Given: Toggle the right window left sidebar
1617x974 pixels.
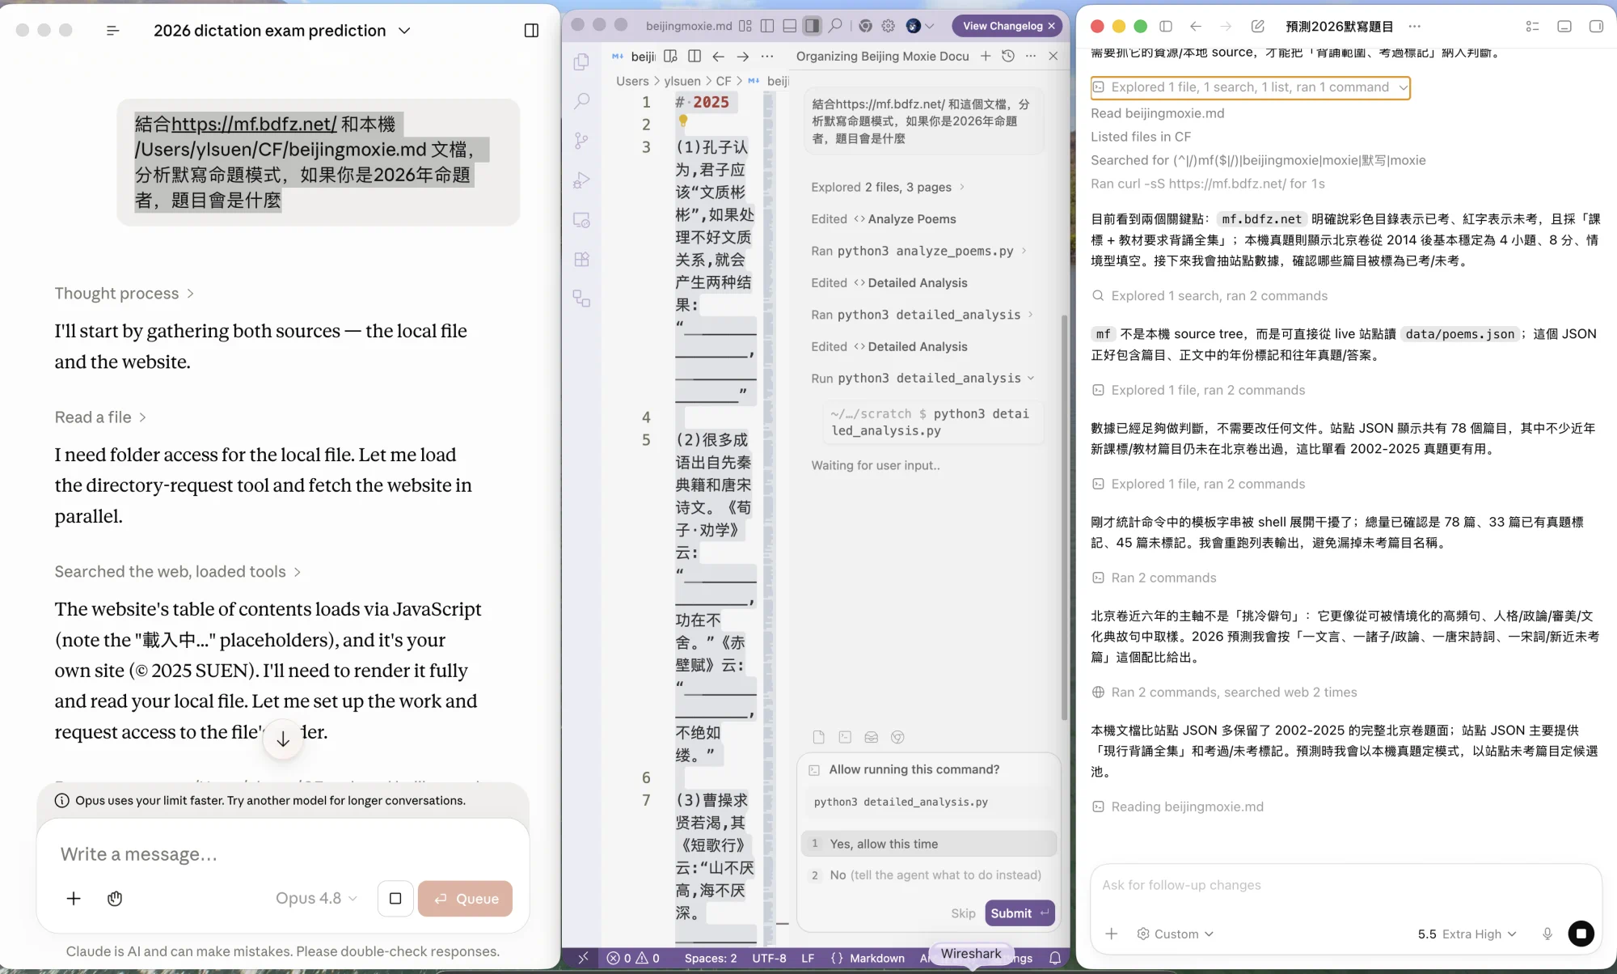Looking at the screenshot, I should coord(1166,26).
